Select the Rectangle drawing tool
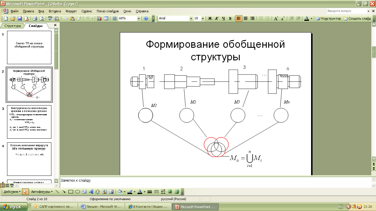This screenshot has width=376, height=211. coord(70,192)
